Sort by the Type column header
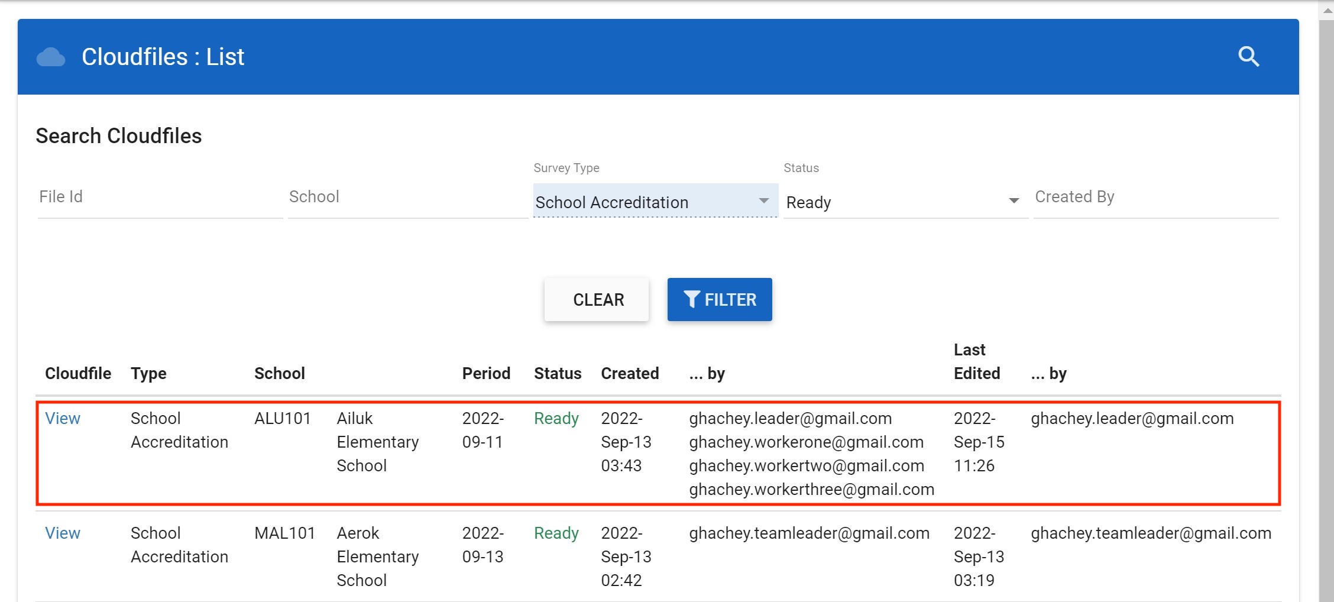The width and height of the screenshot is (1334, 602). 148,374
